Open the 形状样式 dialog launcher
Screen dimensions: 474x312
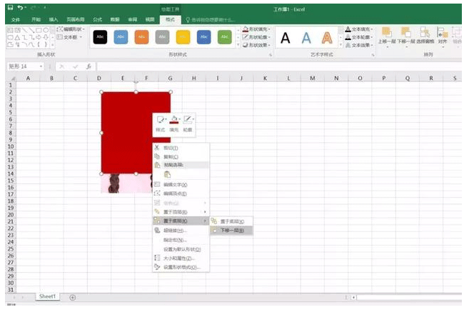[271, 55]
